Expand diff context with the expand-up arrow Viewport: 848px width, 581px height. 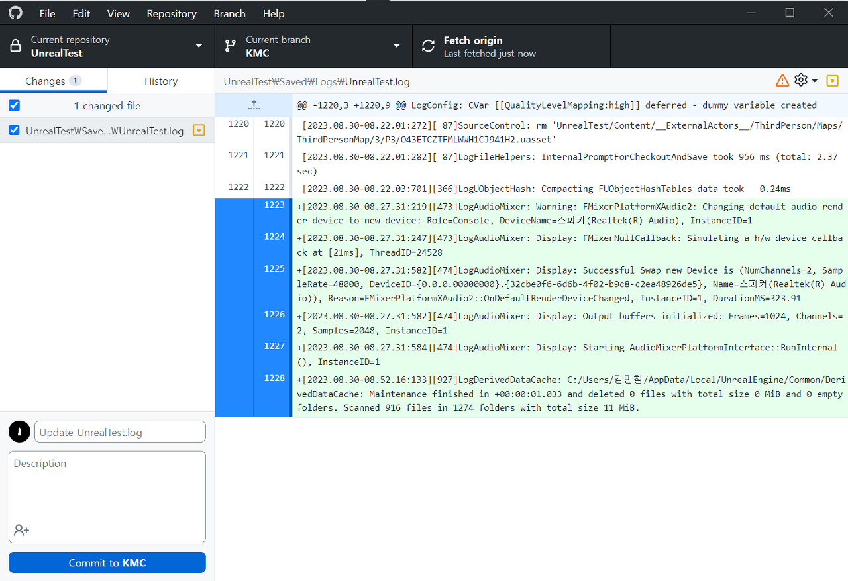coord(254,105)
